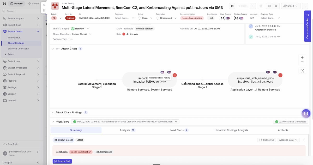This screenshot has height=165, width=313.
Task: Select the Studio tab at top
Action: pyautogui.click(x=34, y=4)
